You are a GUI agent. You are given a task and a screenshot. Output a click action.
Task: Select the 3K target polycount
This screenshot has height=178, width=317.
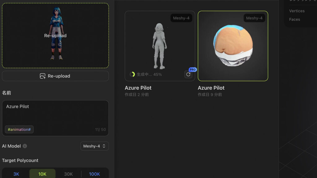click(x=16, y=174)
